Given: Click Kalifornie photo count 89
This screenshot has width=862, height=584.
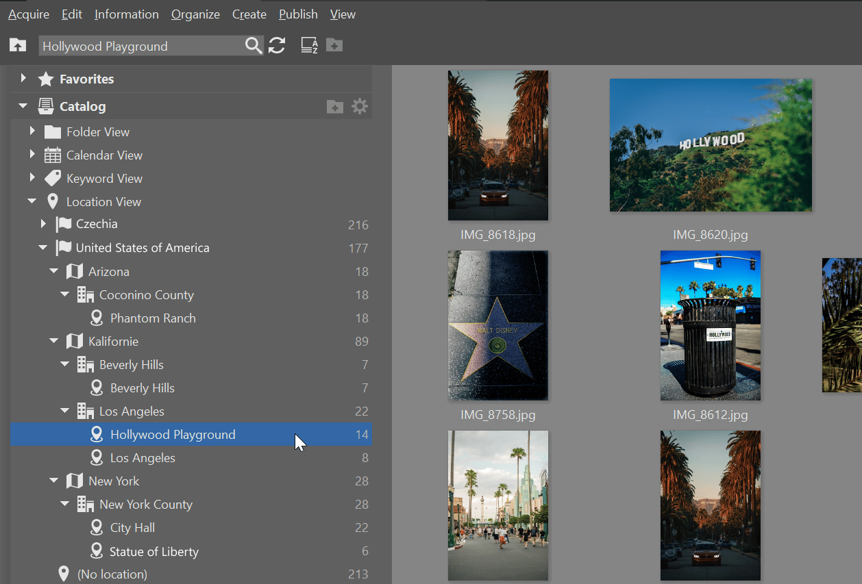Looking at the screenshot, I should pos(362,342).
